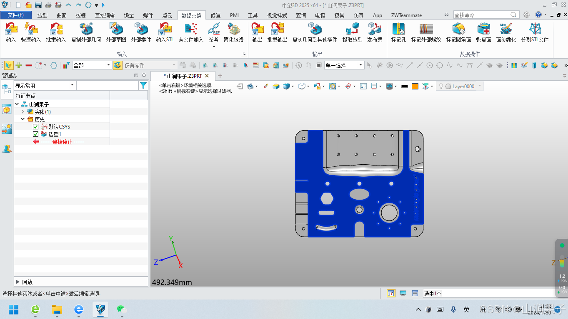Screen dimensions: 568x319
Task: Toggle the 仅有零件 filter cube button
Action: coord(118,65)
